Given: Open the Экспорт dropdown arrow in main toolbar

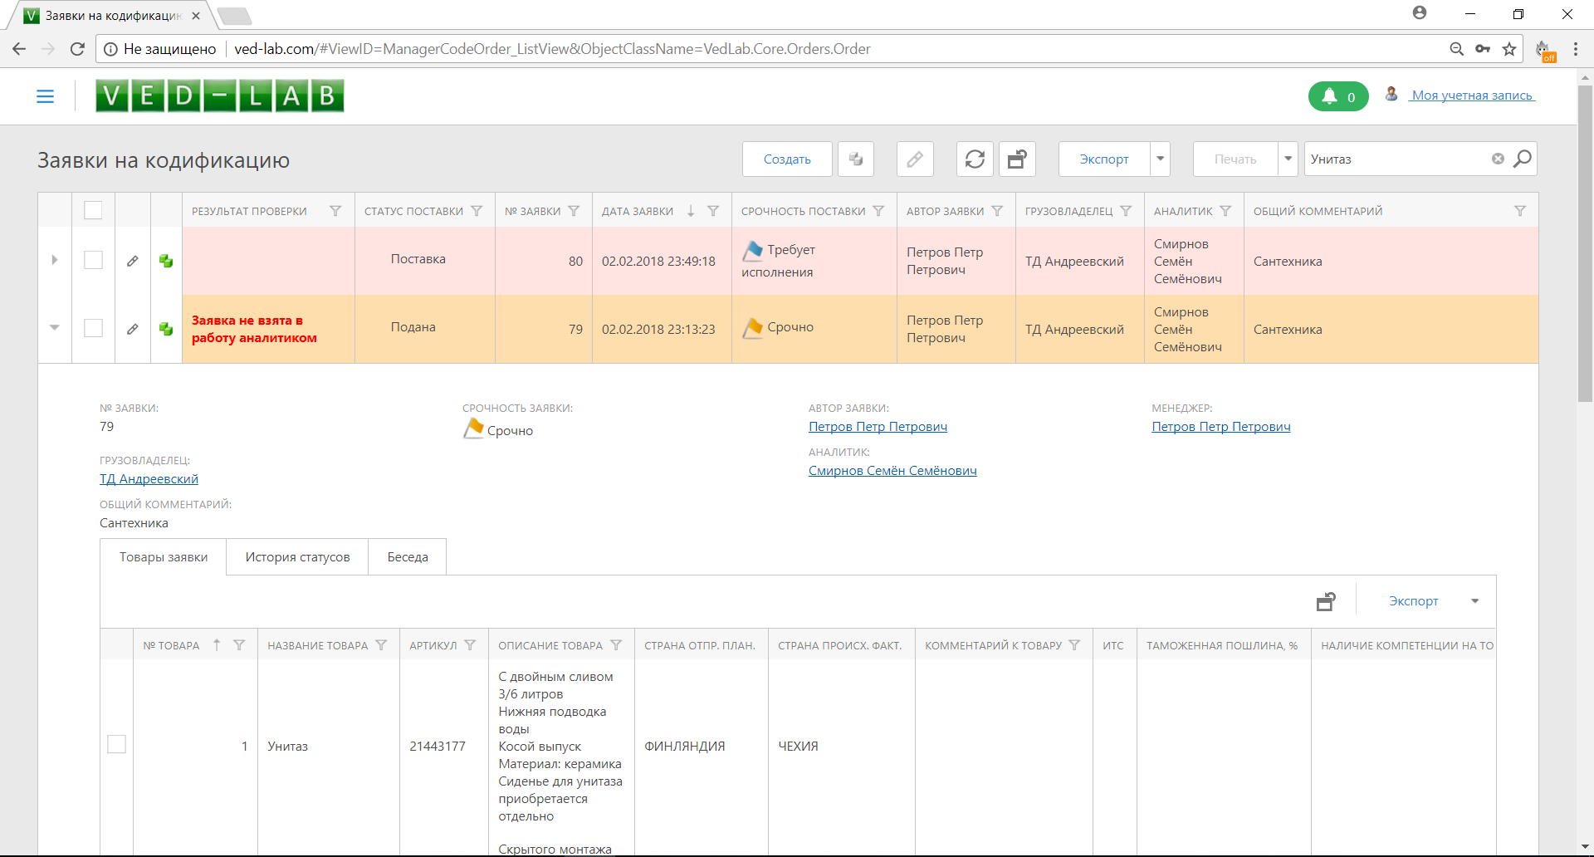Looking at the screenshot, I should 1160,159.
